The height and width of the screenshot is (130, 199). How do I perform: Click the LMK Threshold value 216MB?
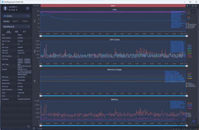point(20,89)
